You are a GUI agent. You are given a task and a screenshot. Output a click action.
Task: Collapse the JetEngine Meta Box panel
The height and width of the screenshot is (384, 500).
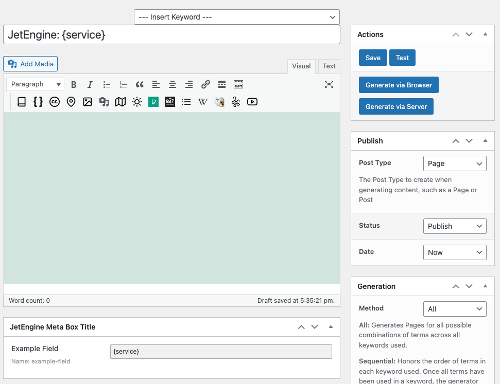click(331, 327)
